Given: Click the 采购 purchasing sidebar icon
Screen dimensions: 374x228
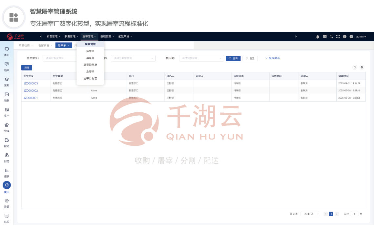Looking at the screenshot, I should click(x=7, y=81).
